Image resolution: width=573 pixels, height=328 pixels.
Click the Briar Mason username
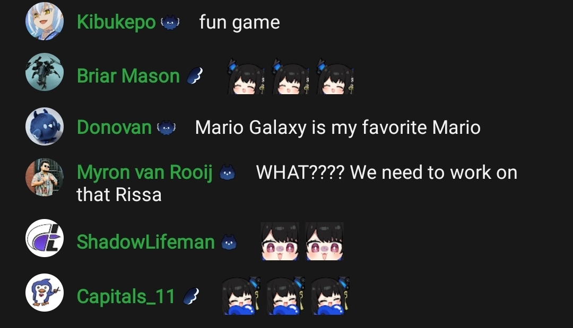click(x=128, y=76)
